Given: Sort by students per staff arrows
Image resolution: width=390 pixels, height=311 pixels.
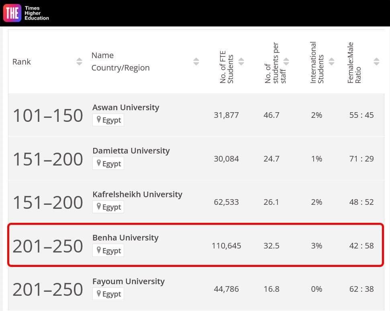Looking at the screenshot, I should (286, 62).
